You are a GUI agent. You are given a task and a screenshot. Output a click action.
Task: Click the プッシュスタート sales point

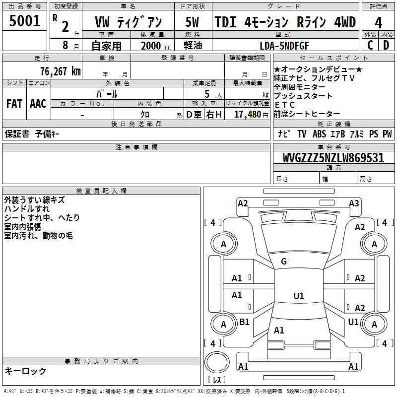[x=303, y=96]
